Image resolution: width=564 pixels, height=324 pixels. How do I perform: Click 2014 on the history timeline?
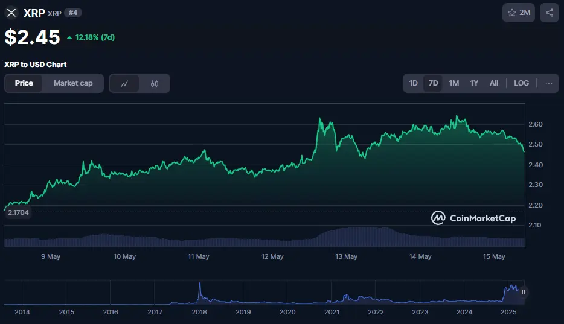click(x=22, y=312)
